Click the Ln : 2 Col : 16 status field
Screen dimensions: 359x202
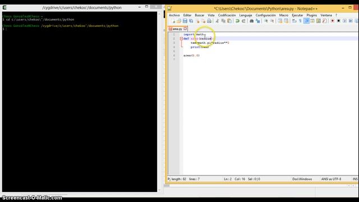[242, 179]
